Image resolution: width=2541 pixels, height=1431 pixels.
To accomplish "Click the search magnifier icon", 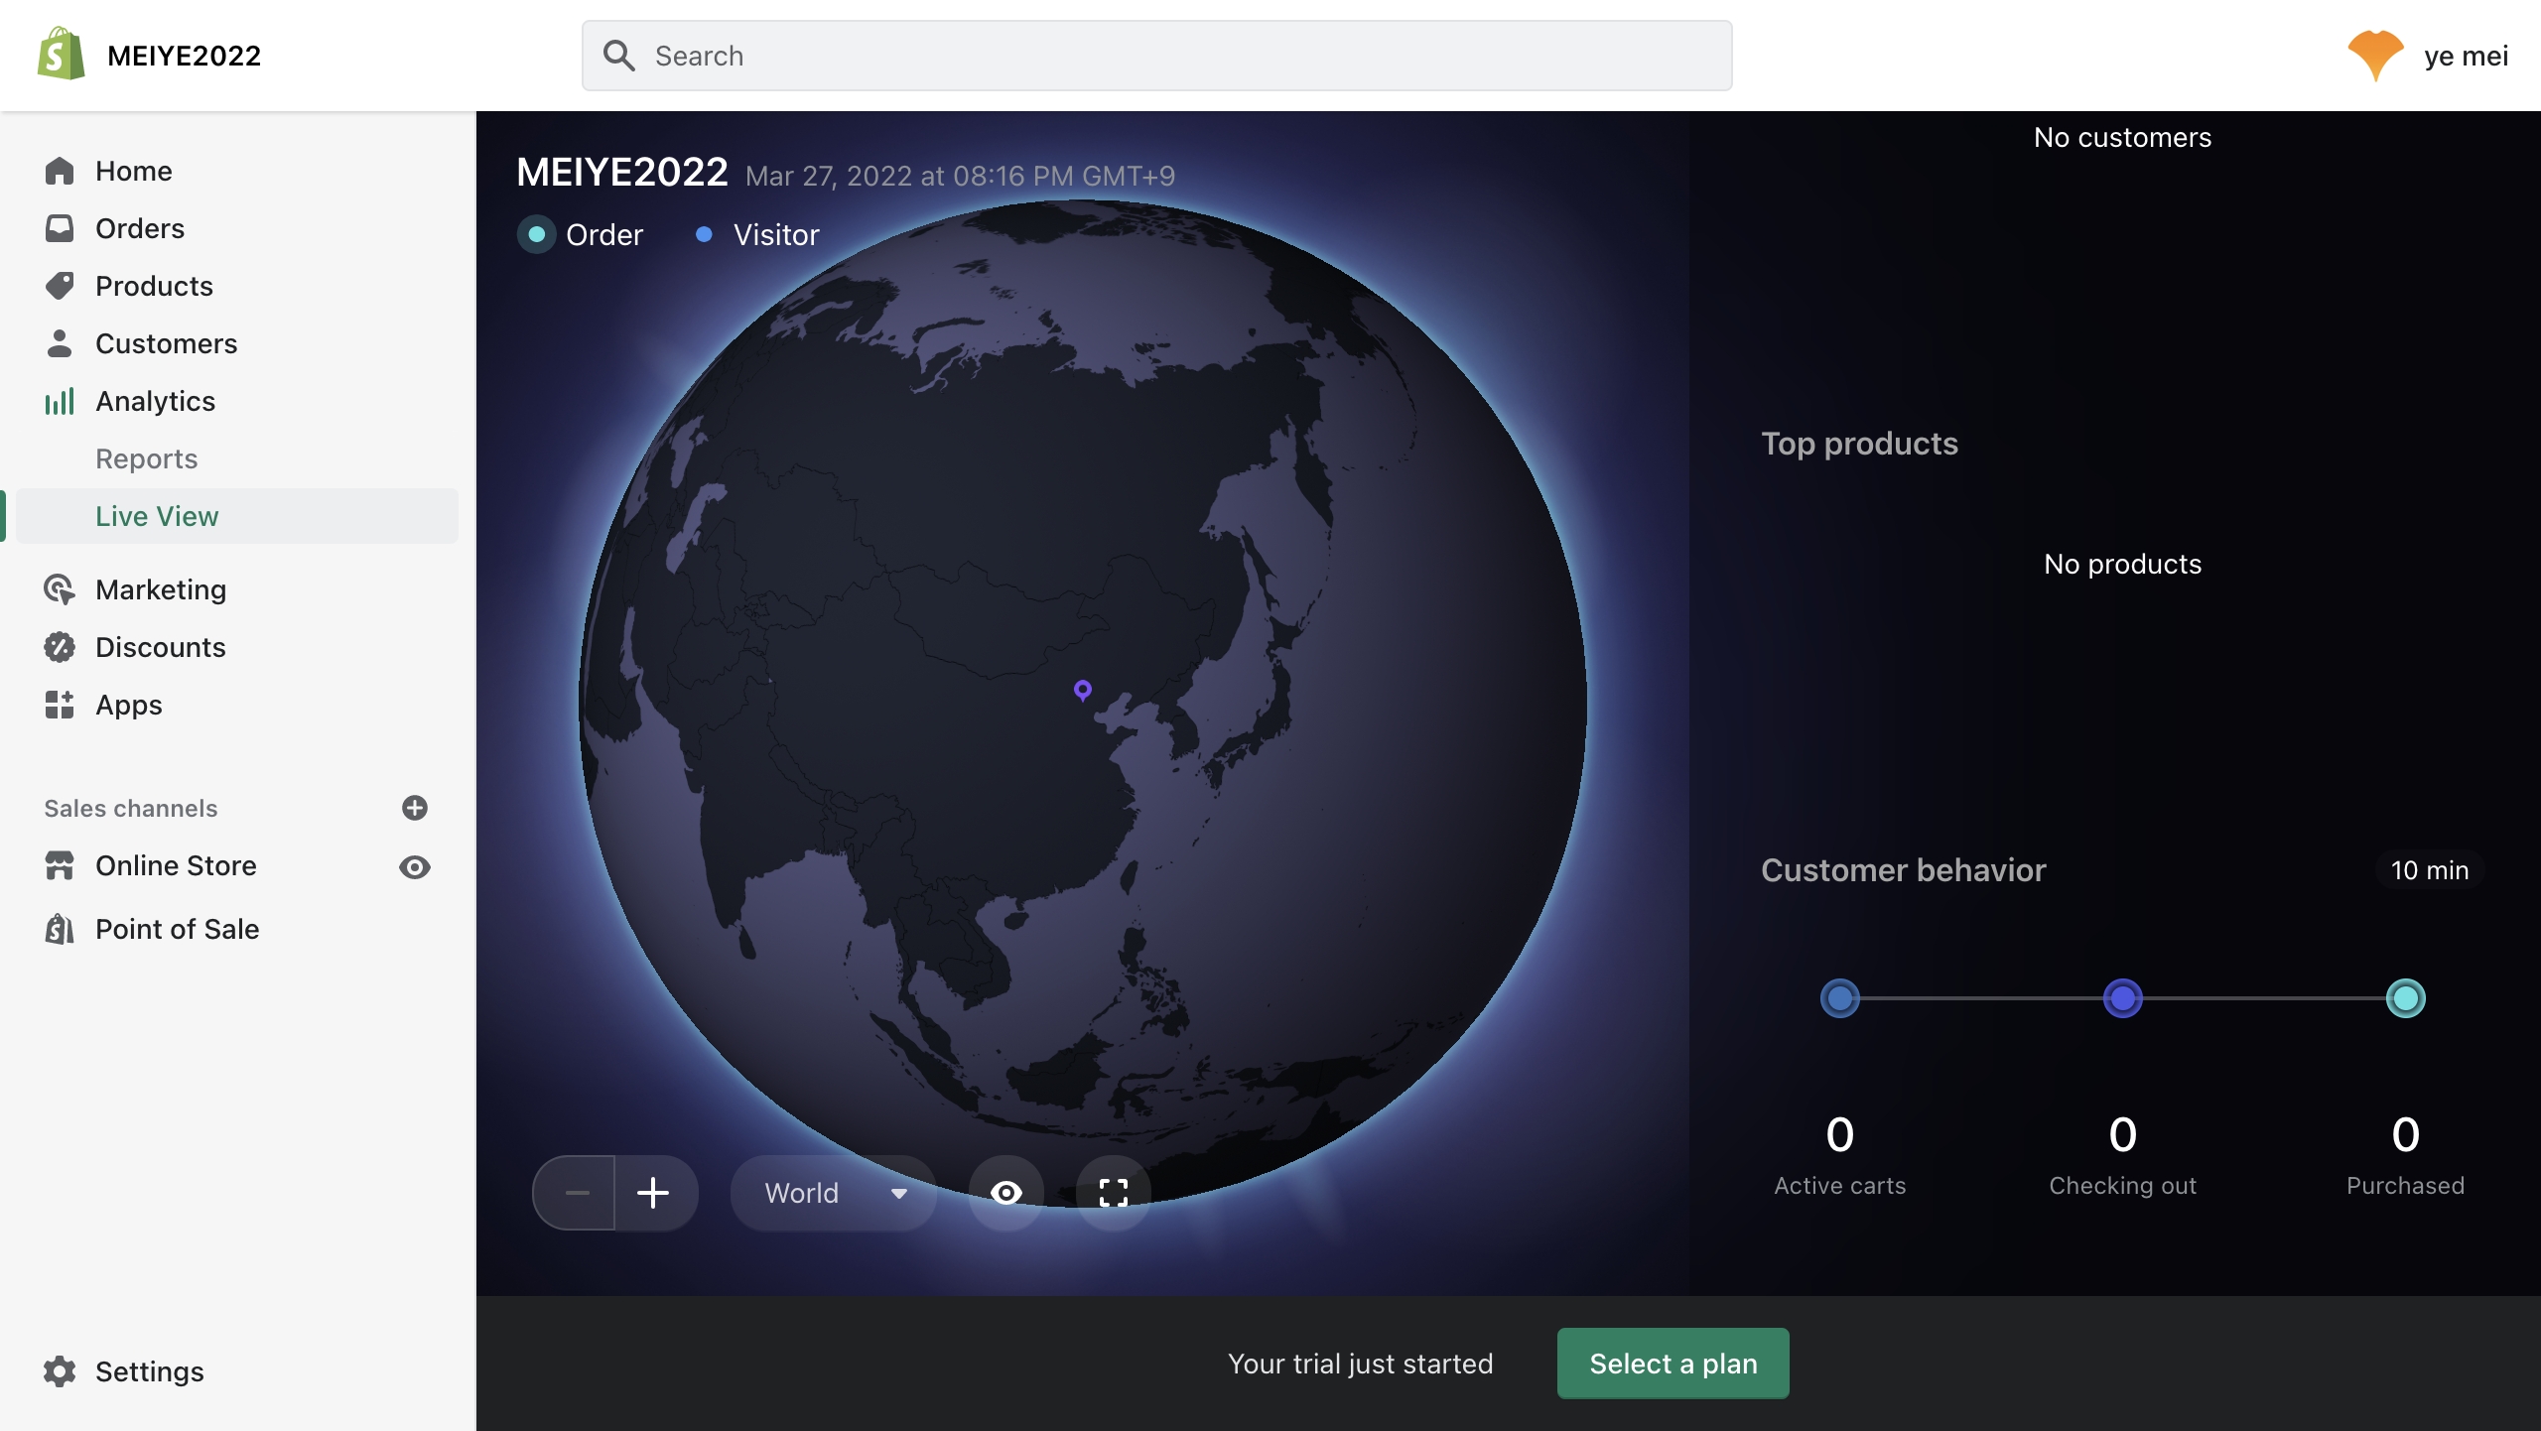I will [619, 56].
